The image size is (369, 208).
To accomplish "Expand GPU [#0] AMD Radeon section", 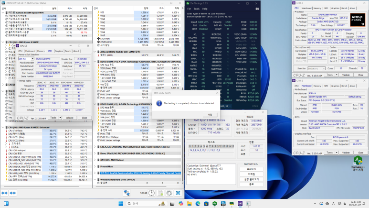I will coord(95,160).
